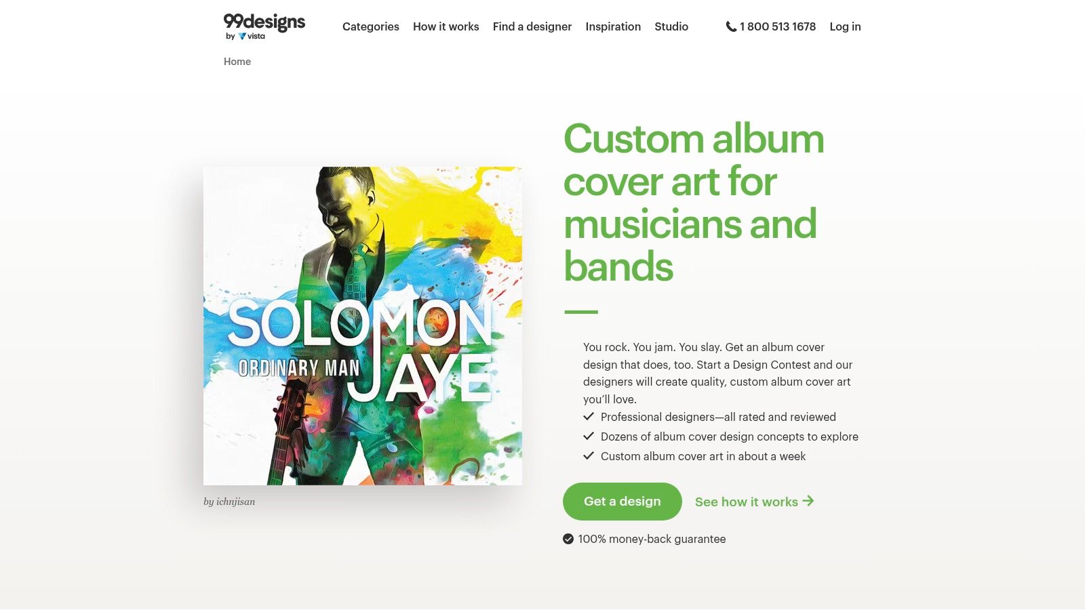Click the phone icon beside the number

(x=731, y=26)
